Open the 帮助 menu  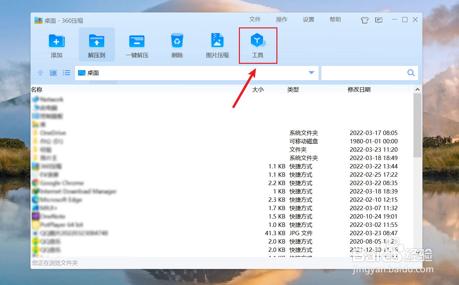tap(335, 19)
